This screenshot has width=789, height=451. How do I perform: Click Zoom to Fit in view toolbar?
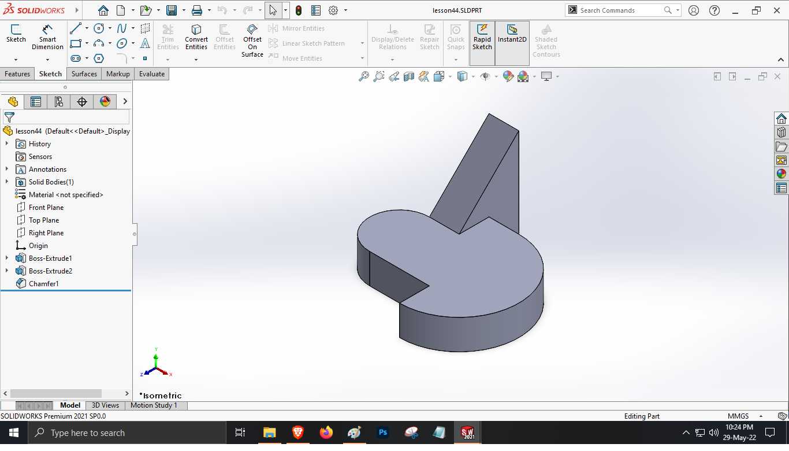(364, 76)
